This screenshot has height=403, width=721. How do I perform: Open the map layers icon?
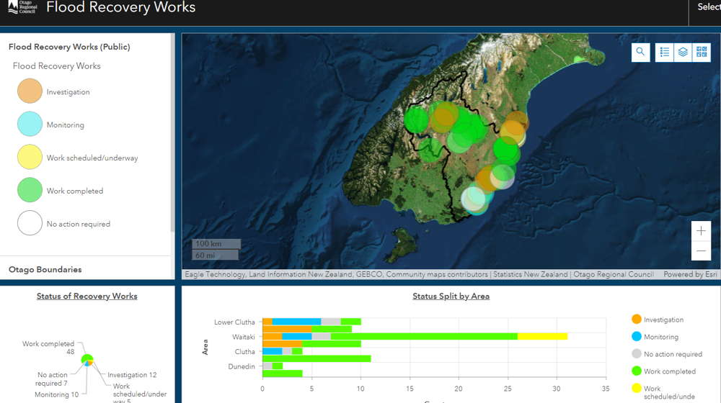[x=683, y=53]
